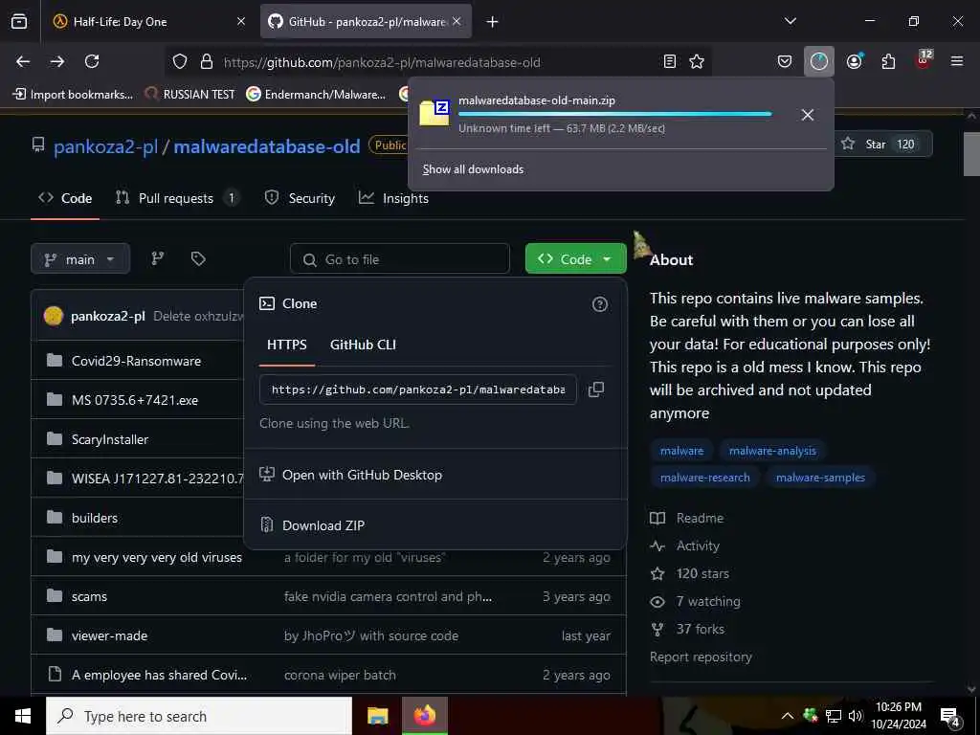Reload the current page
Image resolution: width=980 pixels, height=735 pixels.
(x=92, y=61)
